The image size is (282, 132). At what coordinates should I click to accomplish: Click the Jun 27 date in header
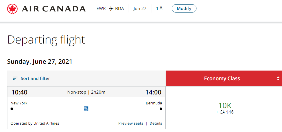140,9
